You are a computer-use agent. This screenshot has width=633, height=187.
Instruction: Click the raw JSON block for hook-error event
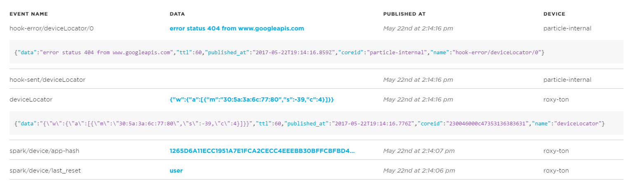tap(279, 53)
